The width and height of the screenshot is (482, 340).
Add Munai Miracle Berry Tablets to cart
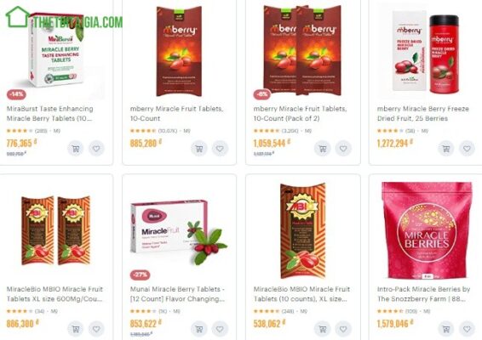coord(199,329)
